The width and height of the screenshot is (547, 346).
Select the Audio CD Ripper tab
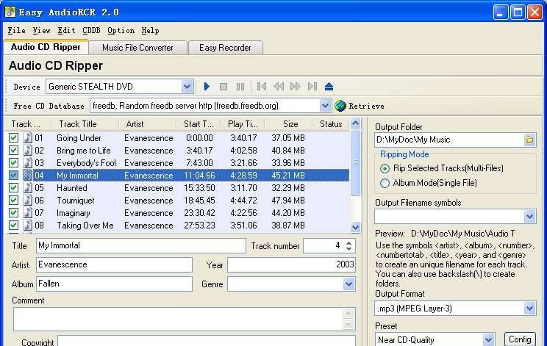(x=46, y=47)
